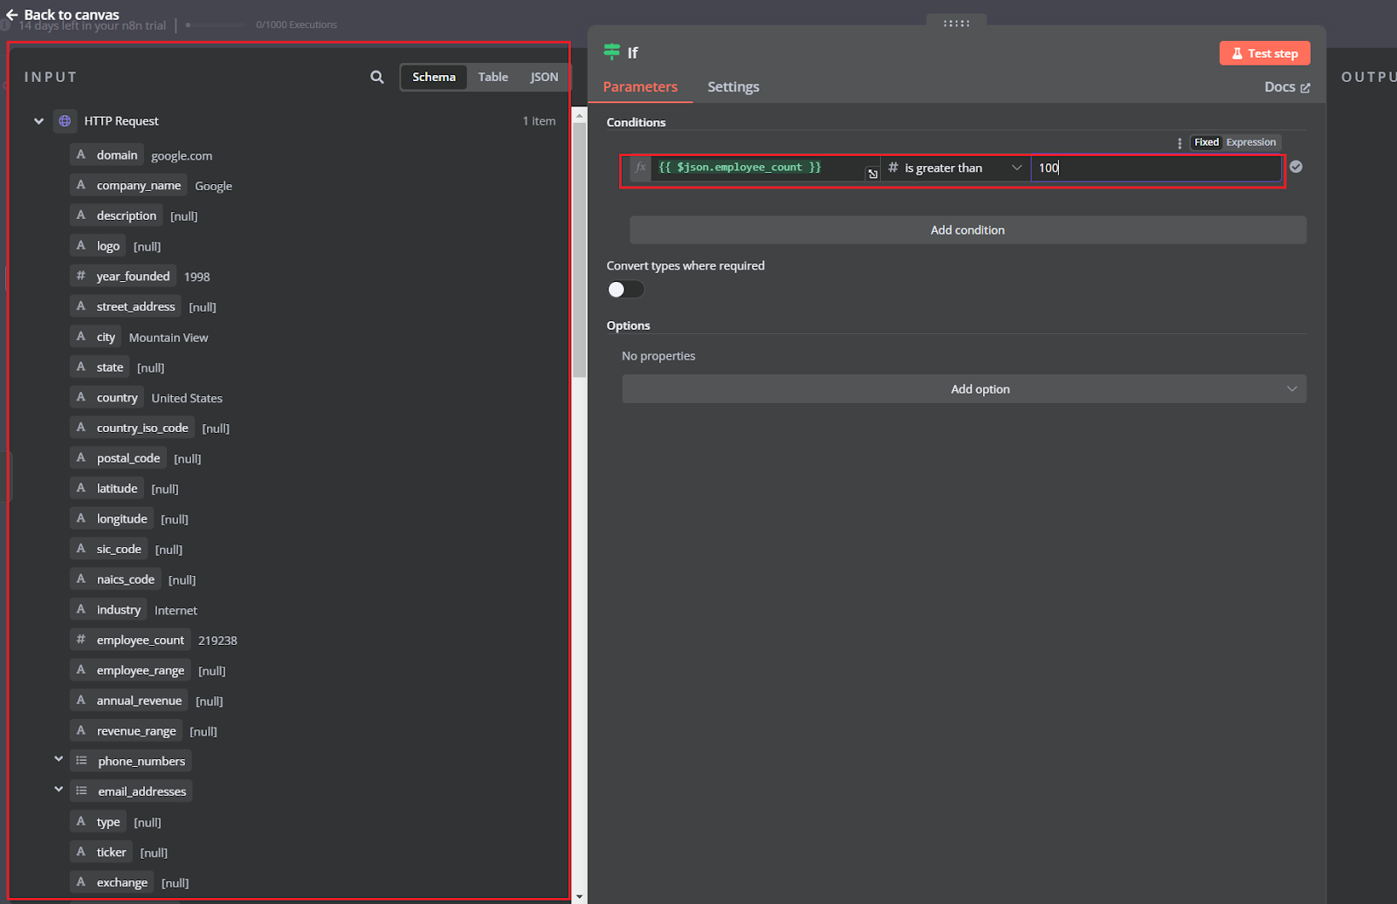Open the Docs link

point(1286,86)
